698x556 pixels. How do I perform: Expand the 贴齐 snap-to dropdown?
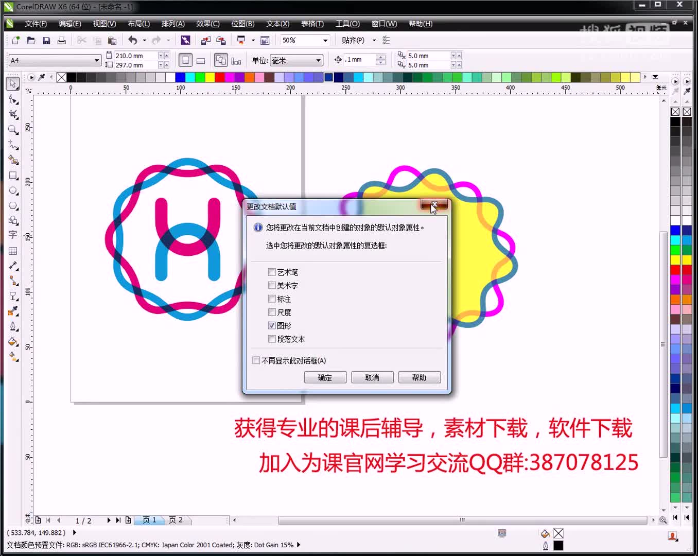(x=374, y=40)
